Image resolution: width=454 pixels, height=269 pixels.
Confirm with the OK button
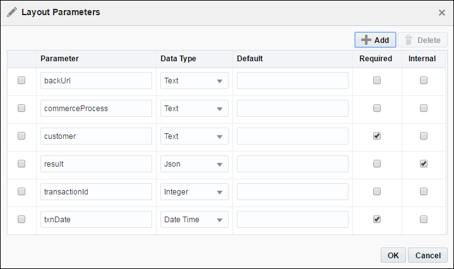393,255
